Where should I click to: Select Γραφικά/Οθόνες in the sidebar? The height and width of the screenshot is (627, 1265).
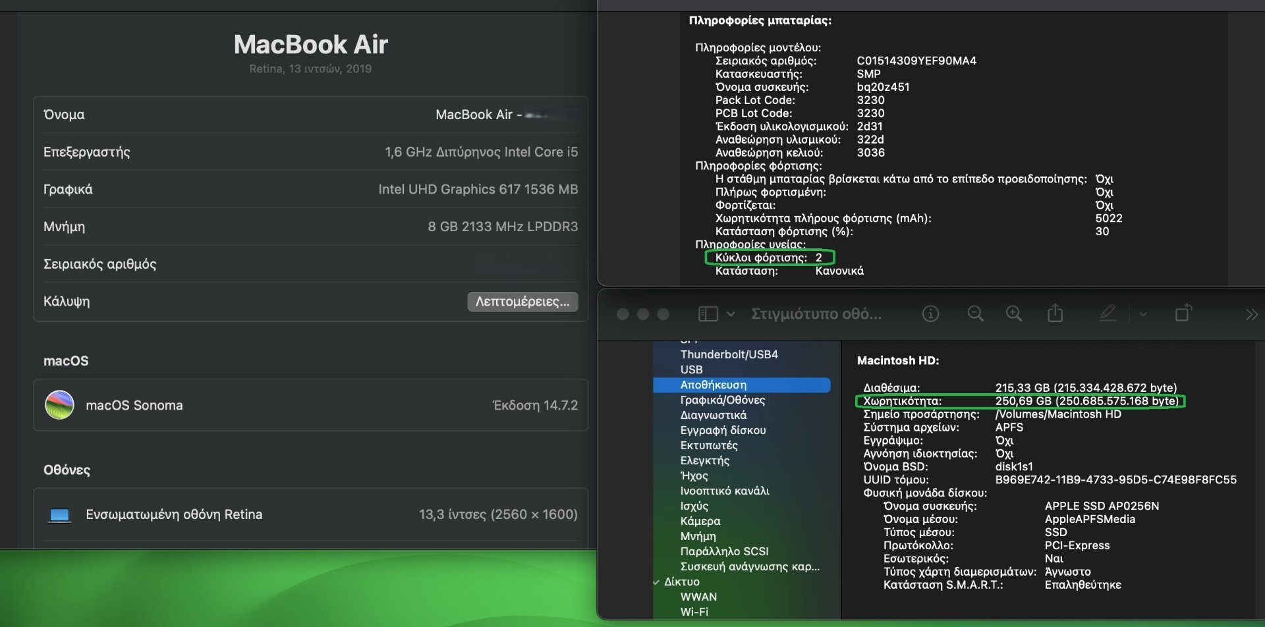[x=722, y=400]
